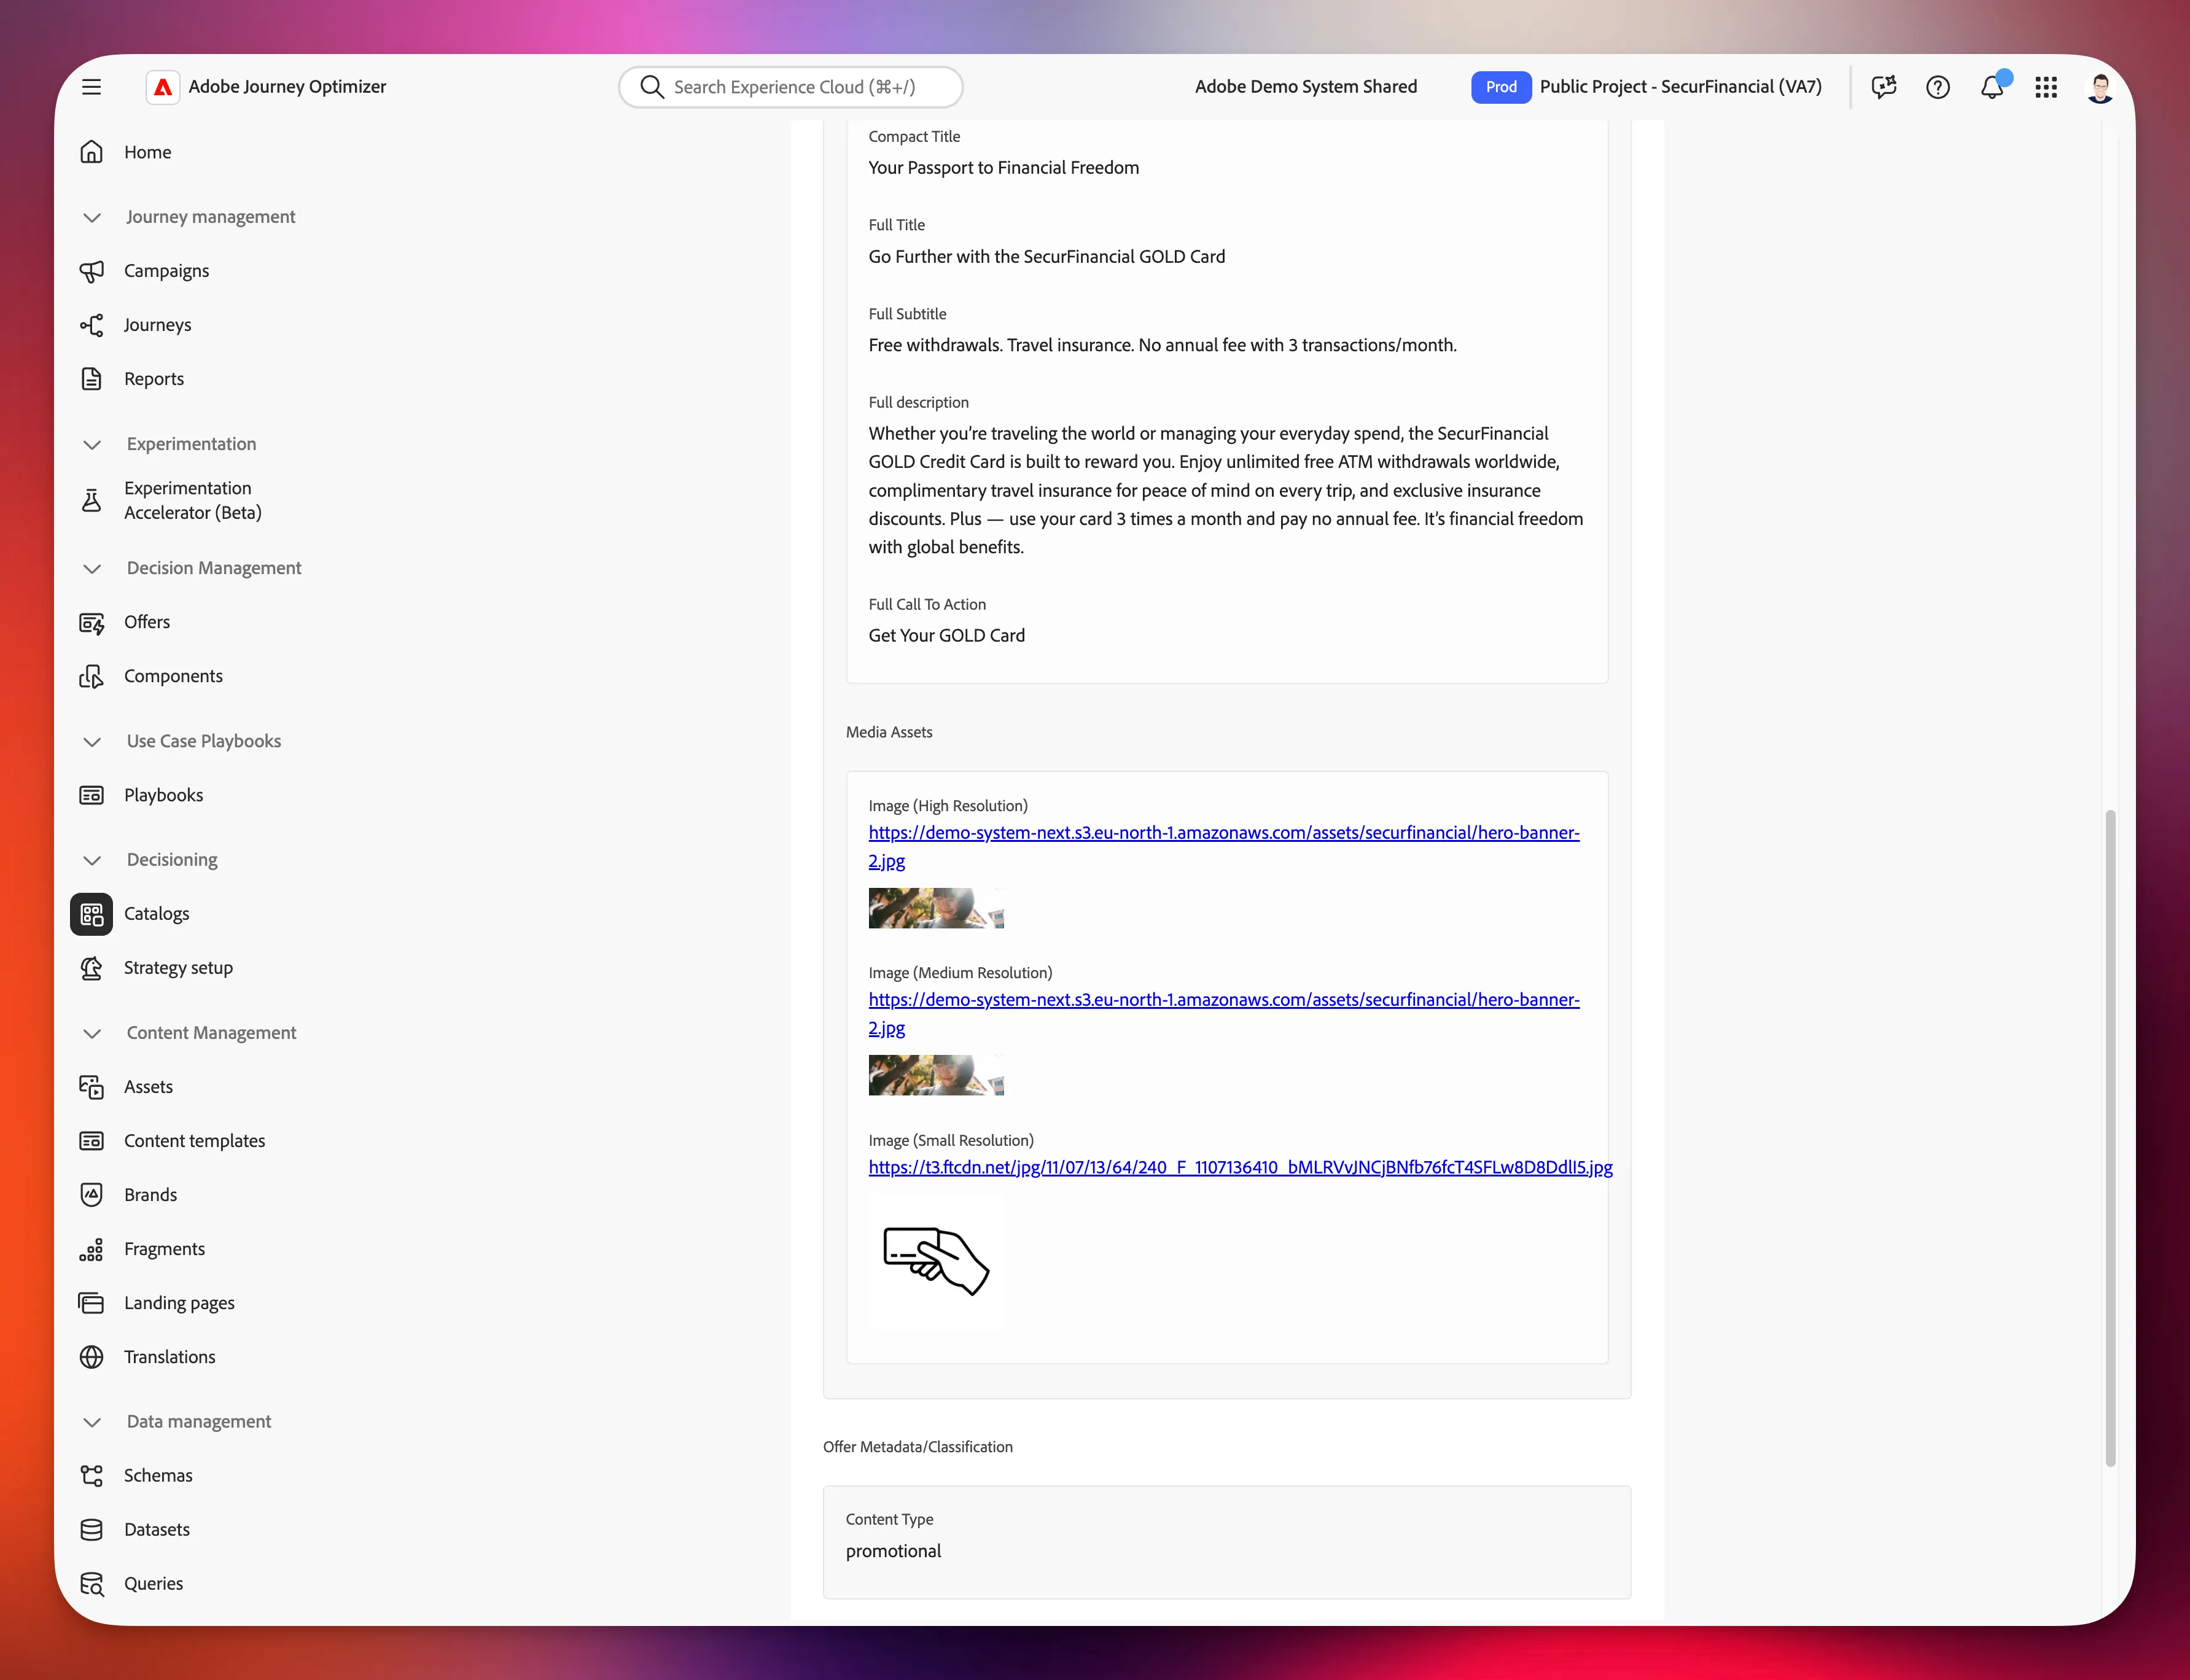Click the page vertical scrollbar
Image resolution: width=2190 pixels, height=1680 pixels.
tap(2110, 1138)
